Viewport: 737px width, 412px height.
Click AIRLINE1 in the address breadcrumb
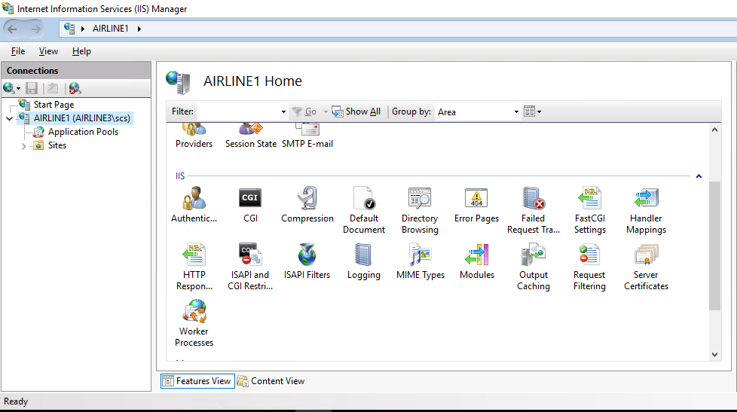(x=111, y=29)
